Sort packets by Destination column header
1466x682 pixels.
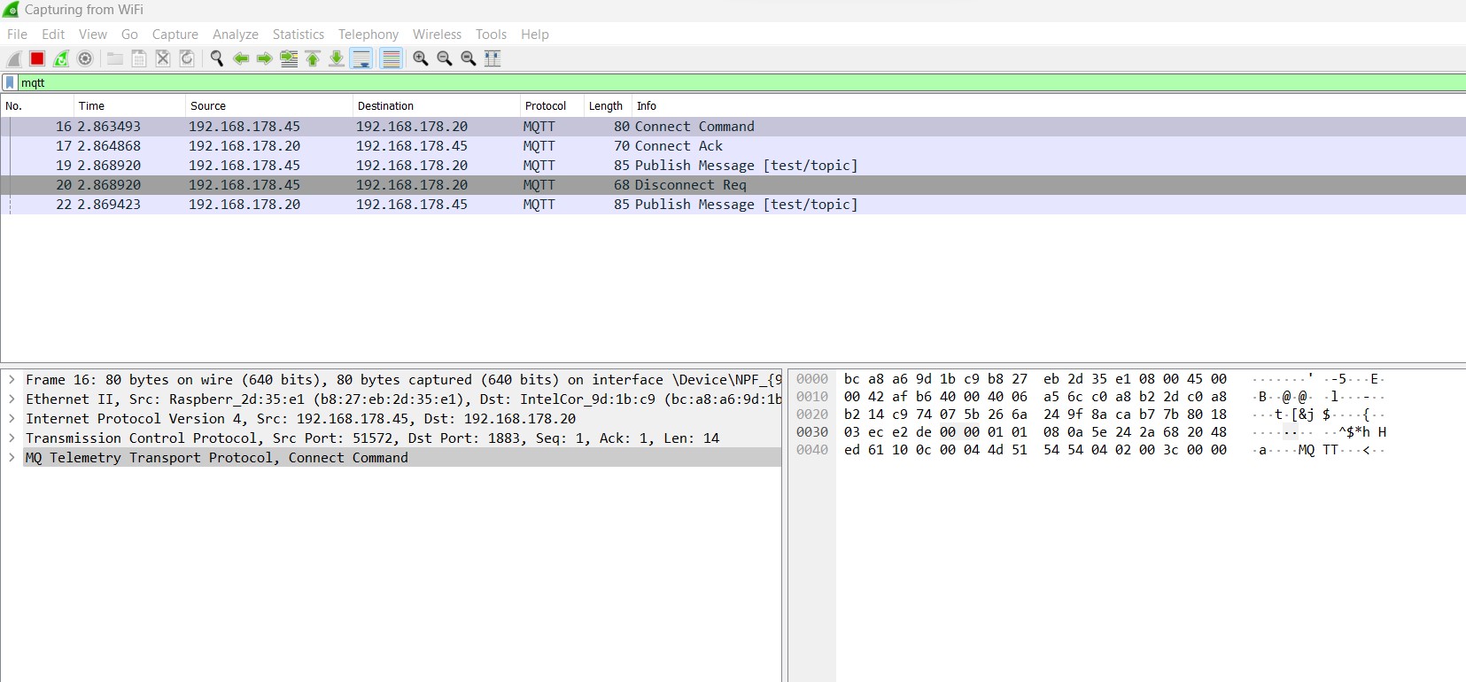click(436, 105)
